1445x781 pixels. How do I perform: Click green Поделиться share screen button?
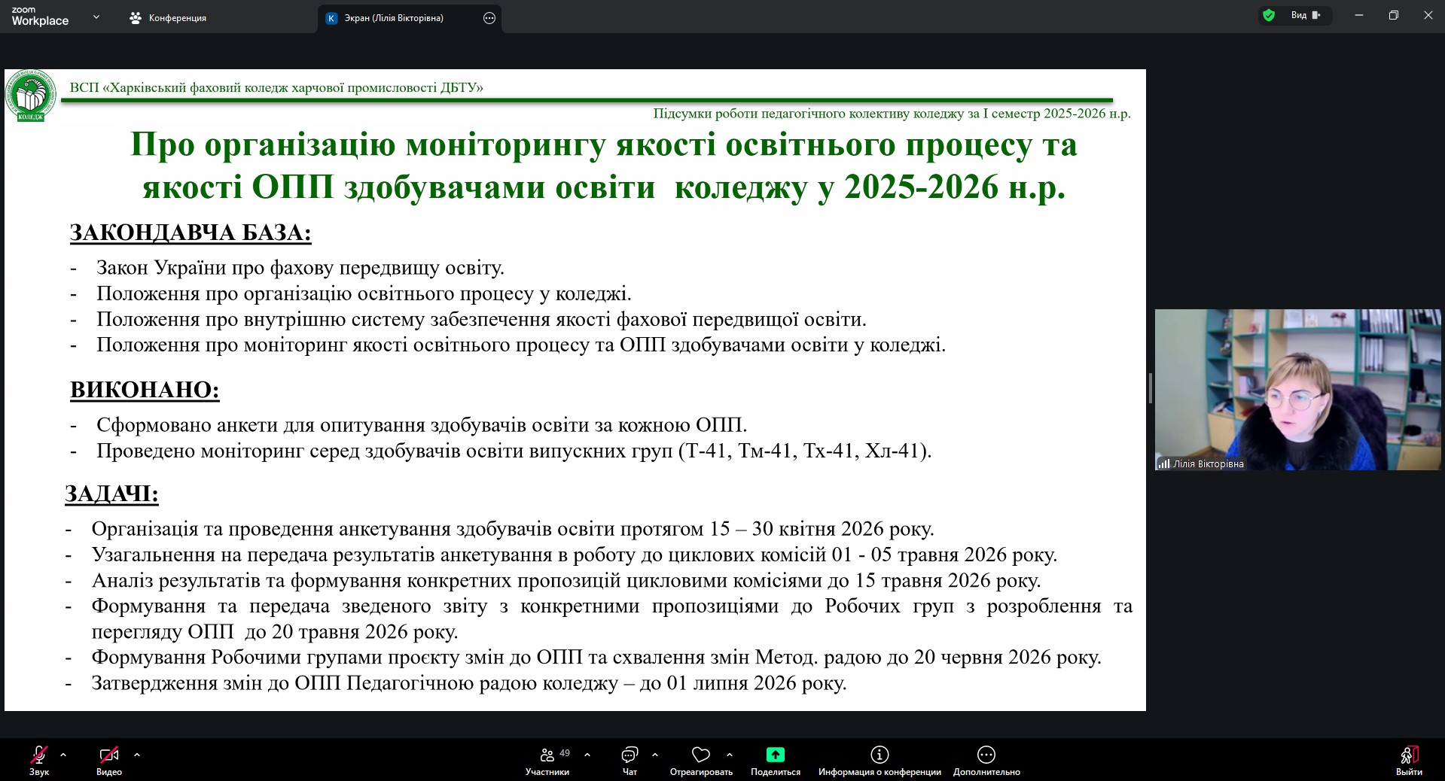(775, 755)
